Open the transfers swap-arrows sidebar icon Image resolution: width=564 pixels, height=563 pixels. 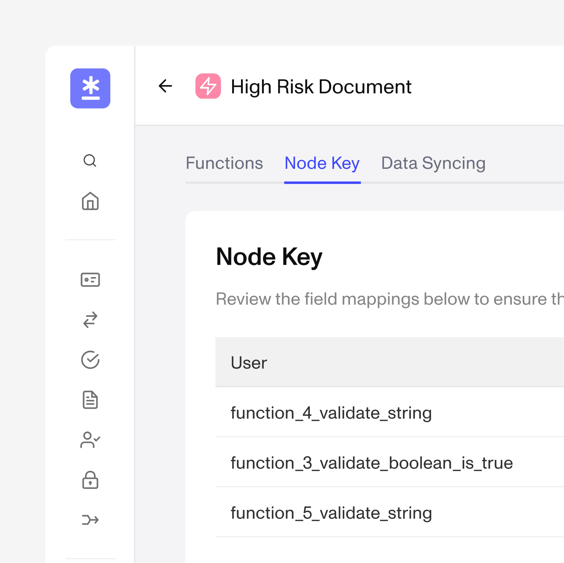90,320
